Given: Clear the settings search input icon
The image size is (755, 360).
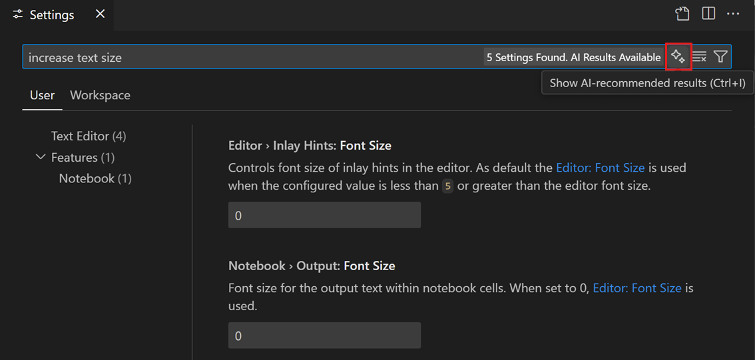Looking at the screenshot, I should tap(699, 57).
